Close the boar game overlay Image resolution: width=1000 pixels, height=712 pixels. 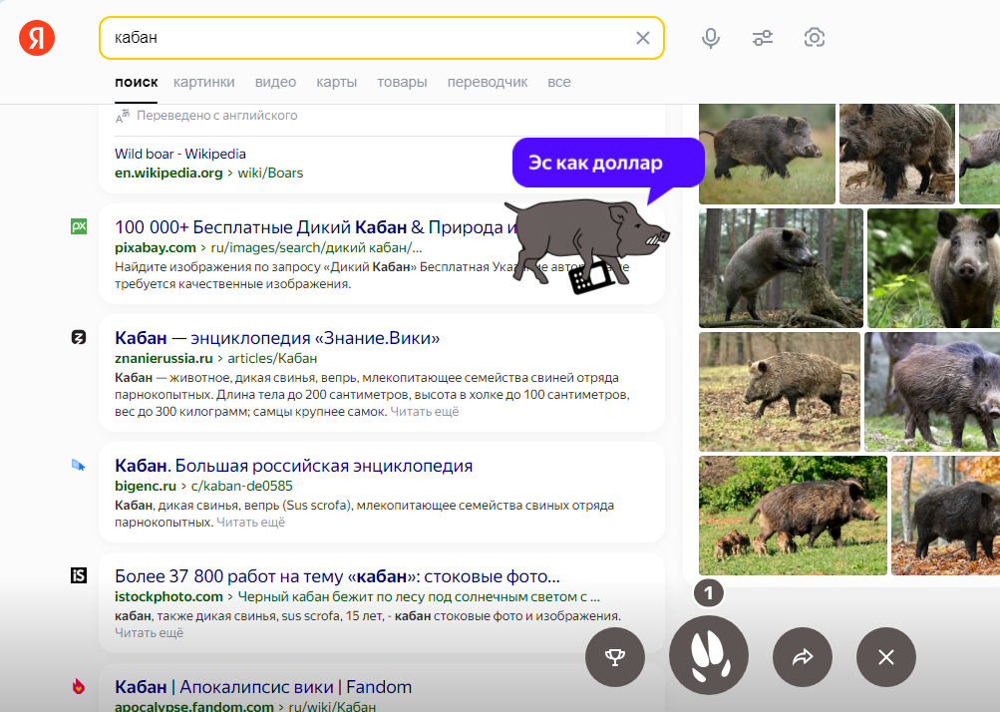click(885, 657)
